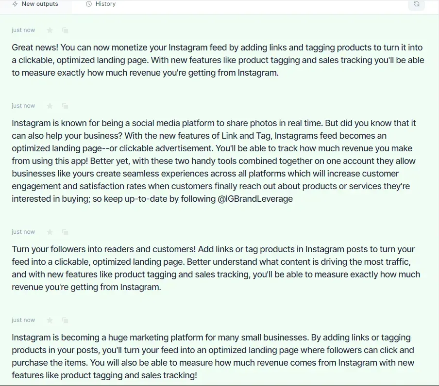Copy the first output about monetizing Instagram
Image resolution: width=439 pixels, height=386 pixels.
pos(65,30)
